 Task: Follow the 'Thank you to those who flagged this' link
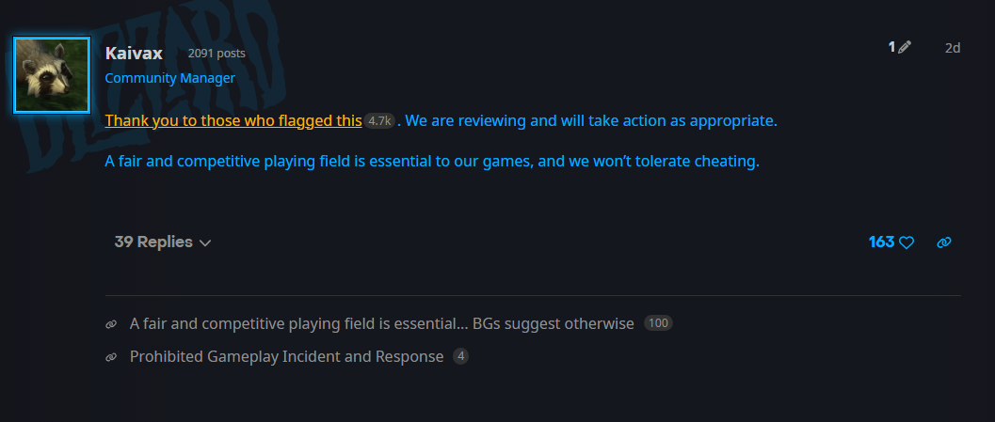coord(233,120)
